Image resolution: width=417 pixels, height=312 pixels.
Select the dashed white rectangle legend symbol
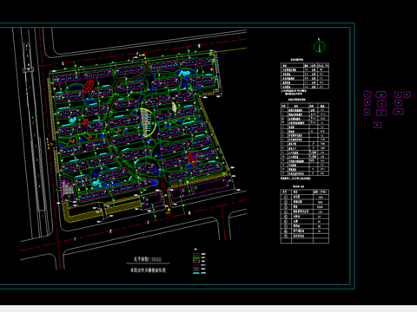tap(196, 262)
